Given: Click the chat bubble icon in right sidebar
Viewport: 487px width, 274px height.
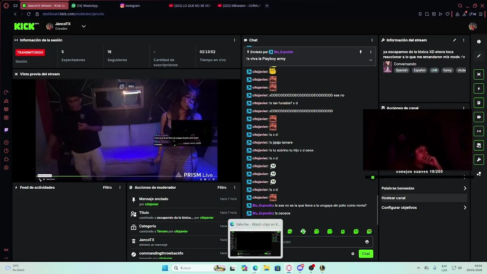Looking at the screenshot, I should tap(479, 117).
